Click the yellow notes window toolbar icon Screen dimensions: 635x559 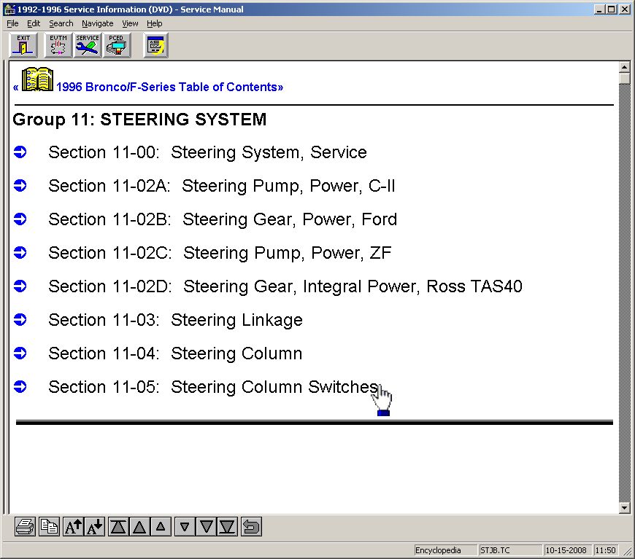[x=155, y=45]
